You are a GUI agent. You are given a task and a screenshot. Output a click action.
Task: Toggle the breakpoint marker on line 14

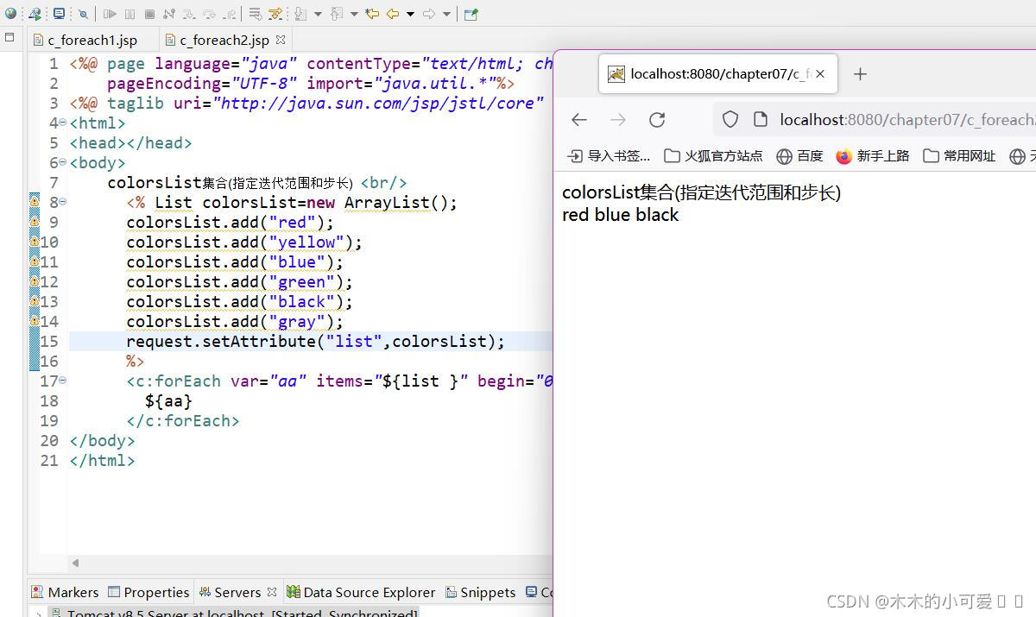pos(35,321)
